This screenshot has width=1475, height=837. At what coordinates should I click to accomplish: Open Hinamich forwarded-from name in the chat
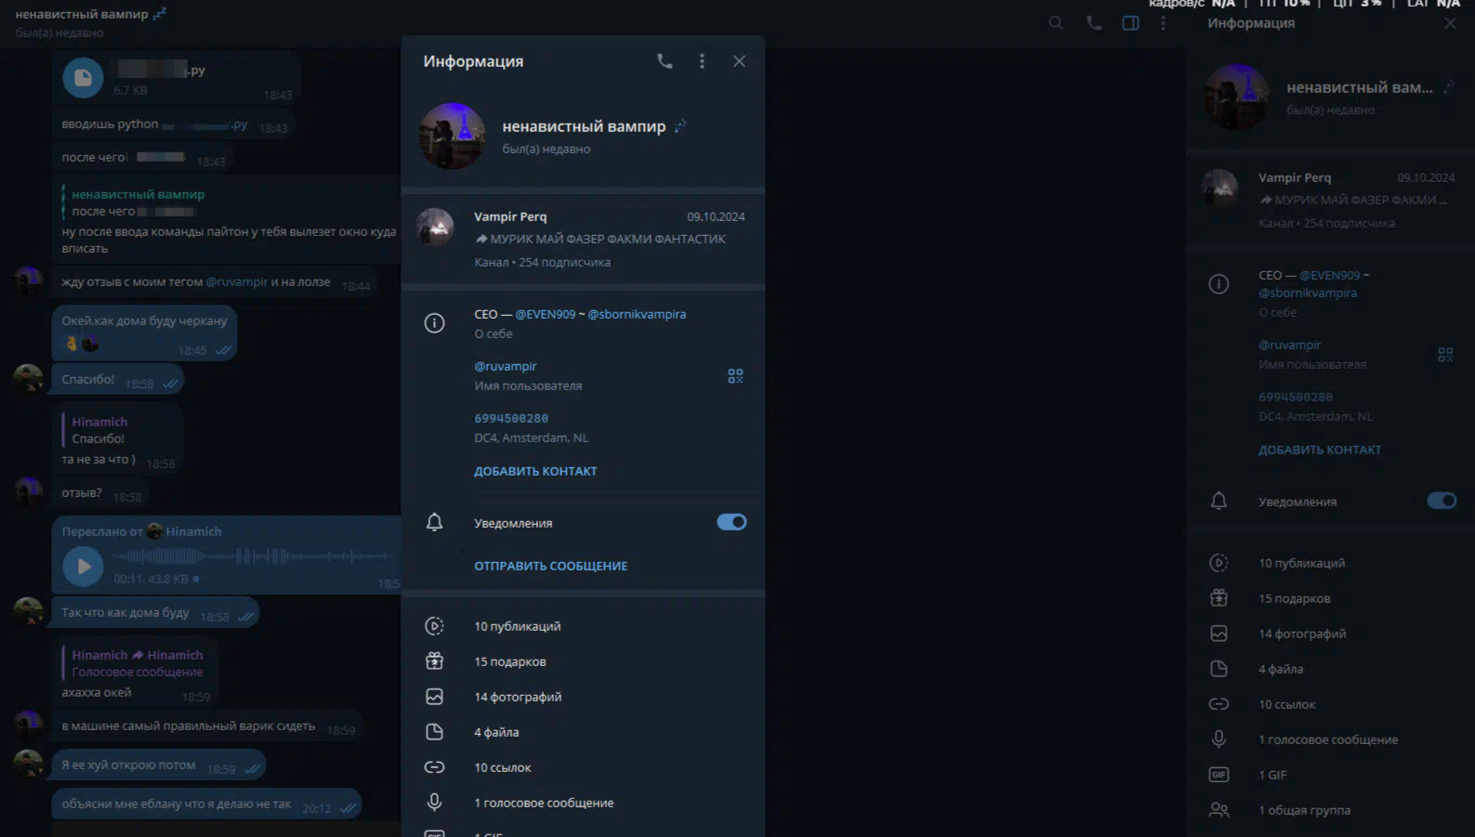tap(193, 531)
